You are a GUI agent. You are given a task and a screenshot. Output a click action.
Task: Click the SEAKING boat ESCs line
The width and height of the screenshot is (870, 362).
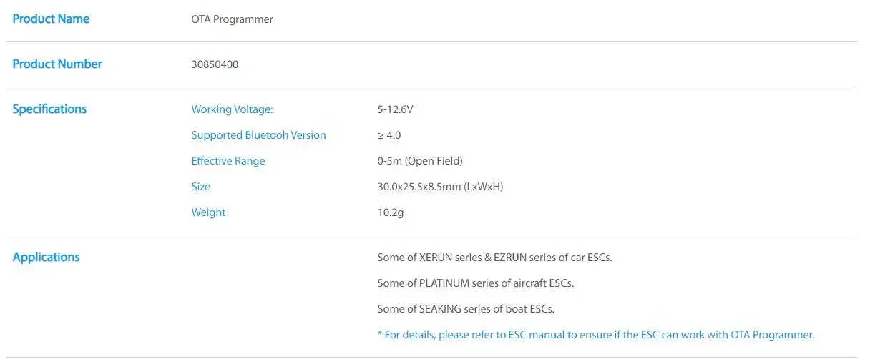pyautogui.click(x=466, y=309)
